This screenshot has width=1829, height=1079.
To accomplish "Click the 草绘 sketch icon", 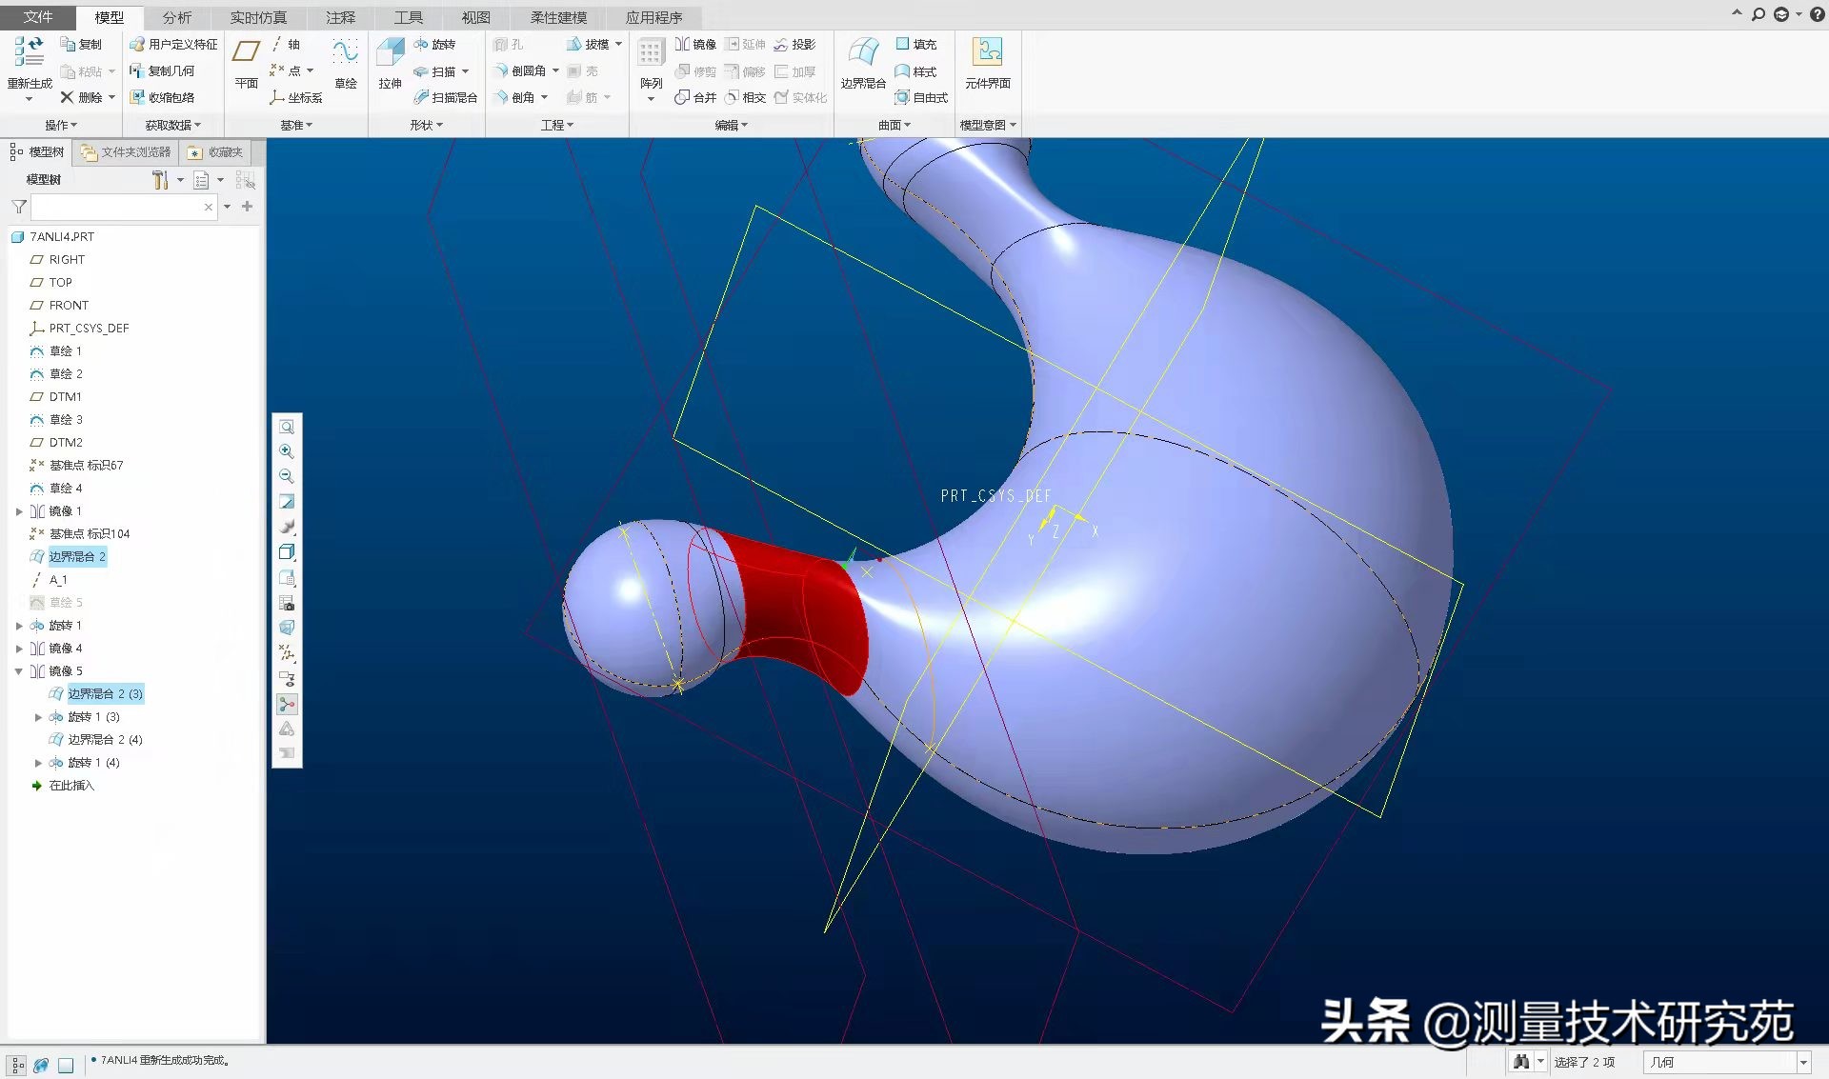I will click(345, 67).
